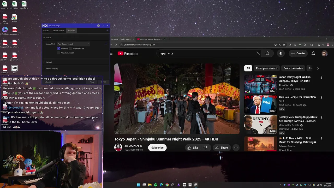Image resolution: width=334 pixels, height=188 pixels.
Task: Open the browser extensions puzzle icon
Action: click(305, 45)
